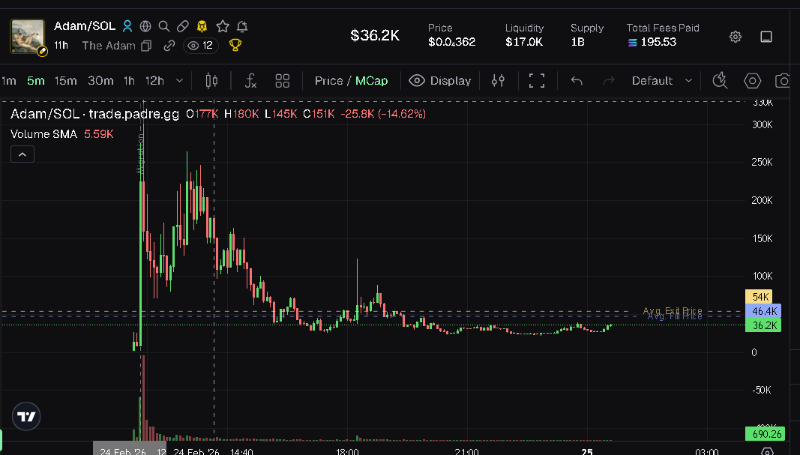Click the Supply 1B value

[x=577, y=42]
